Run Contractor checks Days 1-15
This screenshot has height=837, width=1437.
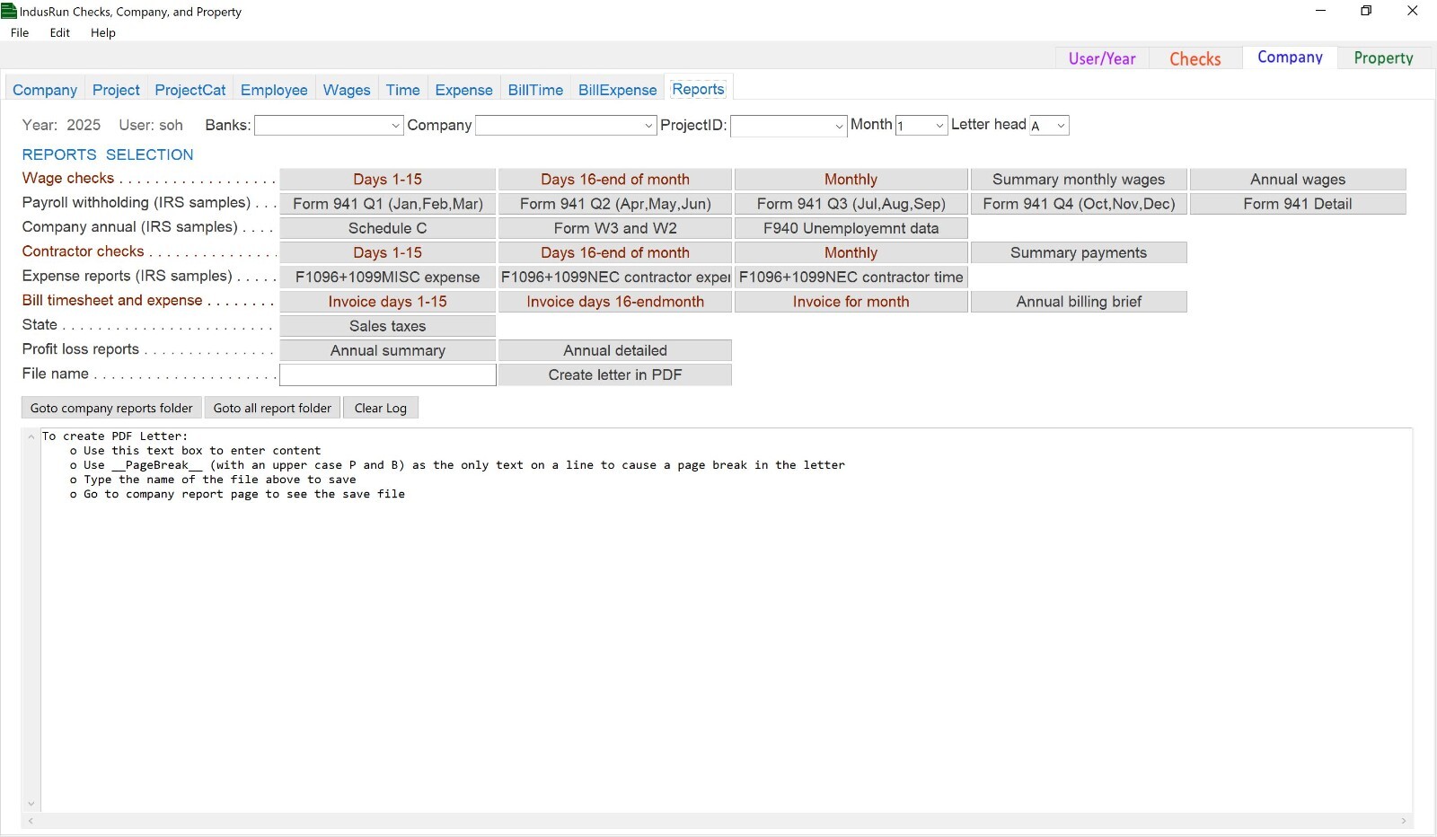click(x=388, y=253)
